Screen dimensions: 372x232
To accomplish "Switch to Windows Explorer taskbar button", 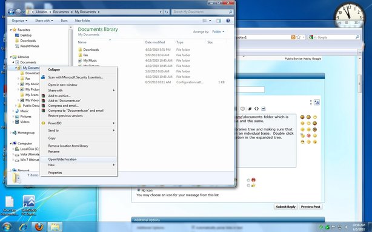I will tap(55, 227).
